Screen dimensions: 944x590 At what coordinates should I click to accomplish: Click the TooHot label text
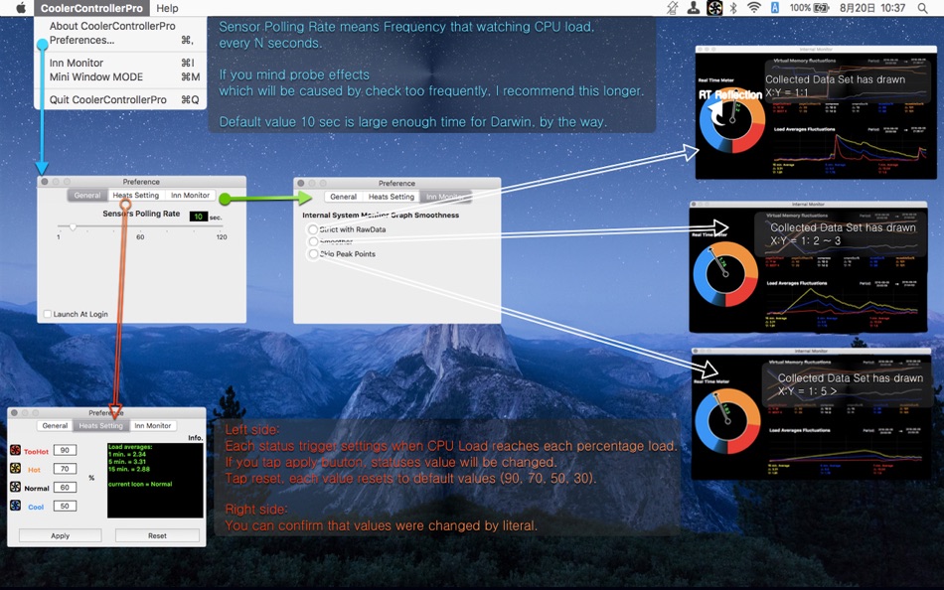pyautogui.click(x=36, y=452)
